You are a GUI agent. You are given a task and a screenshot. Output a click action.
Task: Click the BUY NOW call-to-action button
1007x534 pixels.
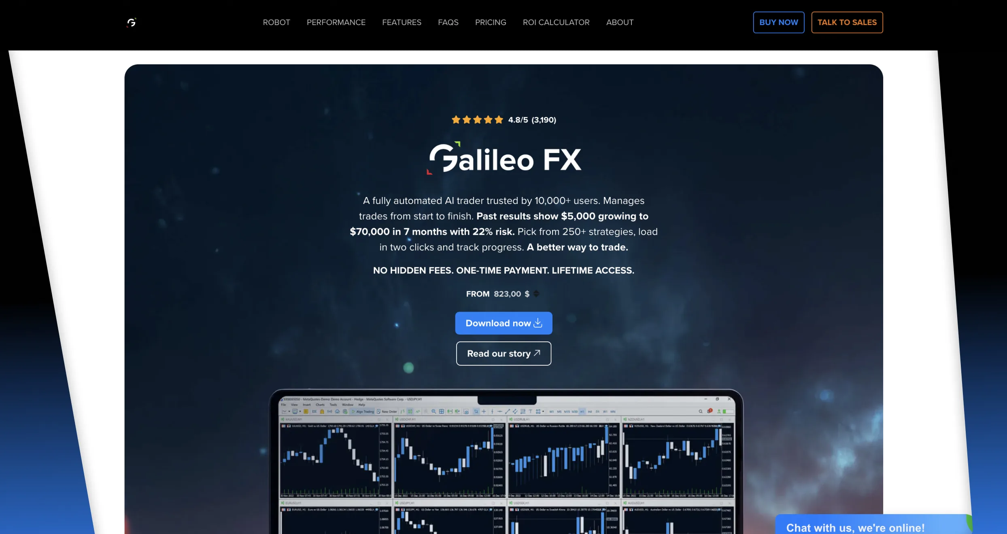779,22
